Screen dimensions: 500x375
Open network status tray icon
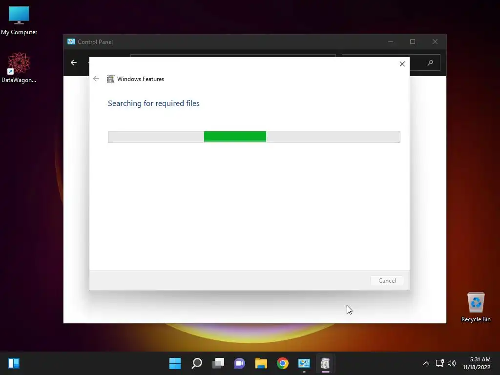click(x=440, y=363)
